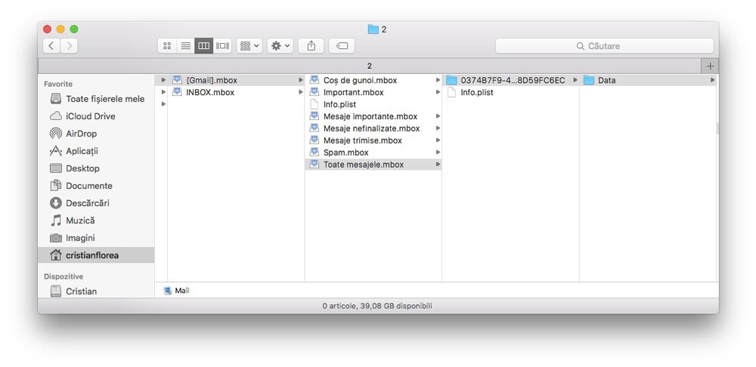Switch to icon view
Screen dimensions: 756x367
(x=167, y=46)
